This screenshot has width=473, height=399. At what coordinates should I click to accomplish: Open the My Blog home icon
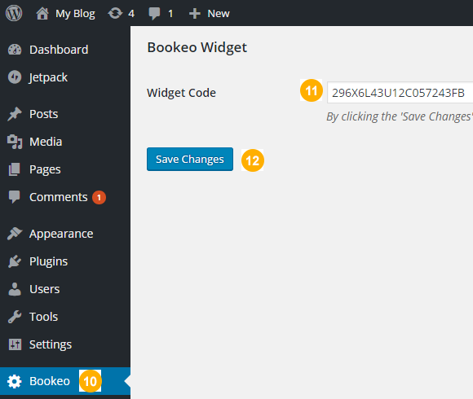[42, 13]
